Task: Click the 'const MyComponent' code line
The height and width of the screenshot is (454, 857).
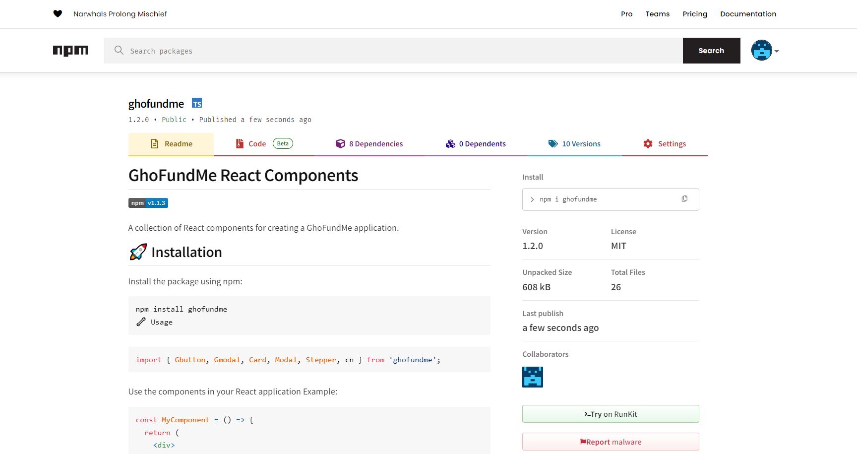Action: [194, 420]
